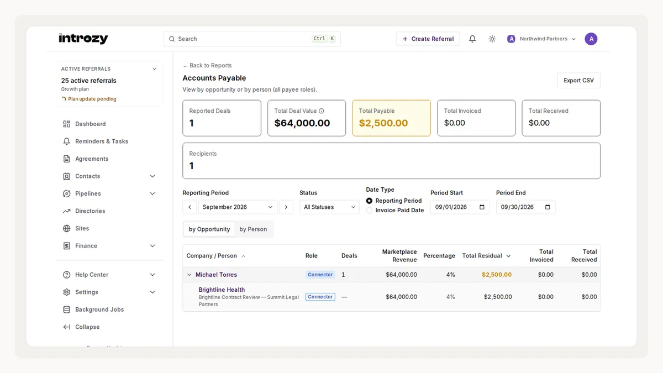Image resolution: width=663 pixels, height=373 pixels.
Task: Expand the Active Referrals panel chevron
Action: tap(154, 69)
